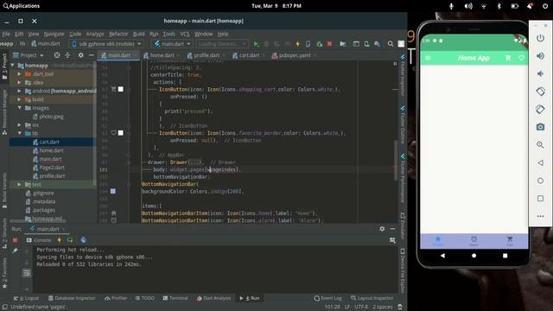Zoom icon on emulator toolbar

[x=540, y=144]
